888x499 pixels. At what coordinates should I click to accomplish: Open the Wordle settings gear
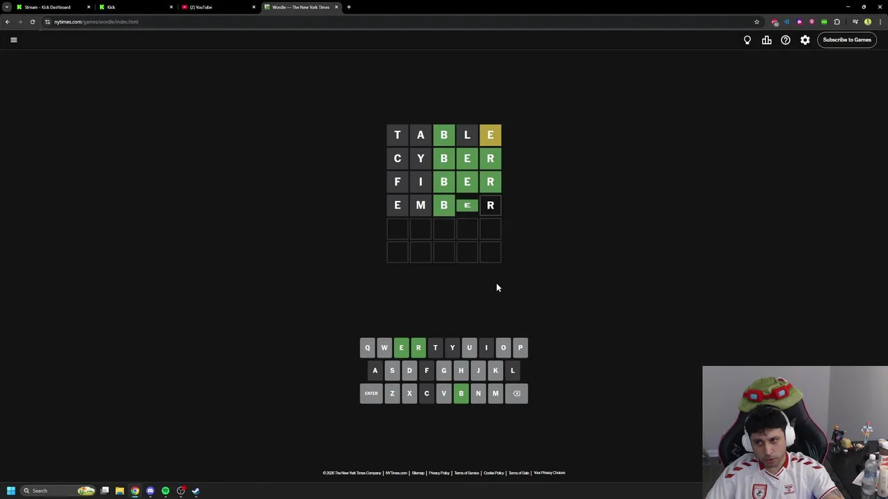(x=805, y=40)
